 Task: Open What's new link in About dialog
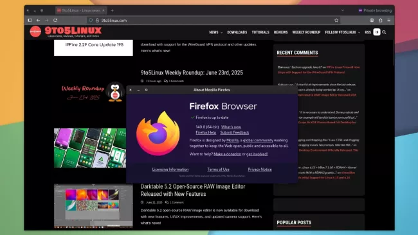(x=231, y=127)
